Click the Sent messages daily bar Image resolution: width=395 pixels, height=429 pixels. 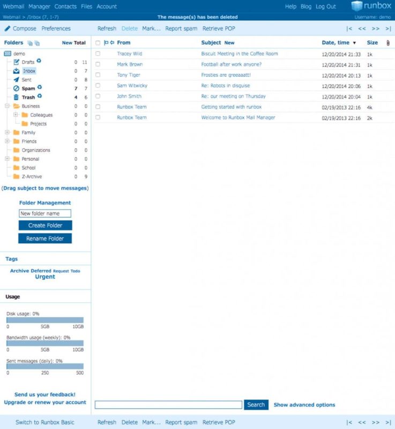(x=45, y=366)
